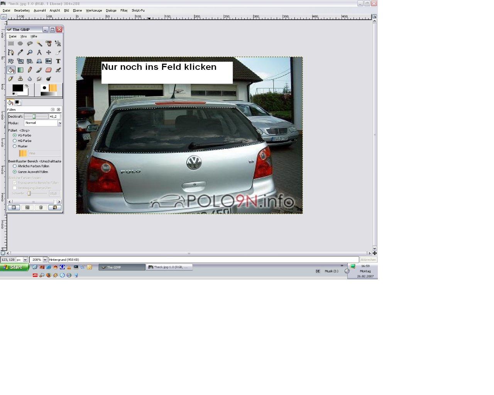Select the Flip tool
This screenshot has height=395, width=494.
coord(49,61)
